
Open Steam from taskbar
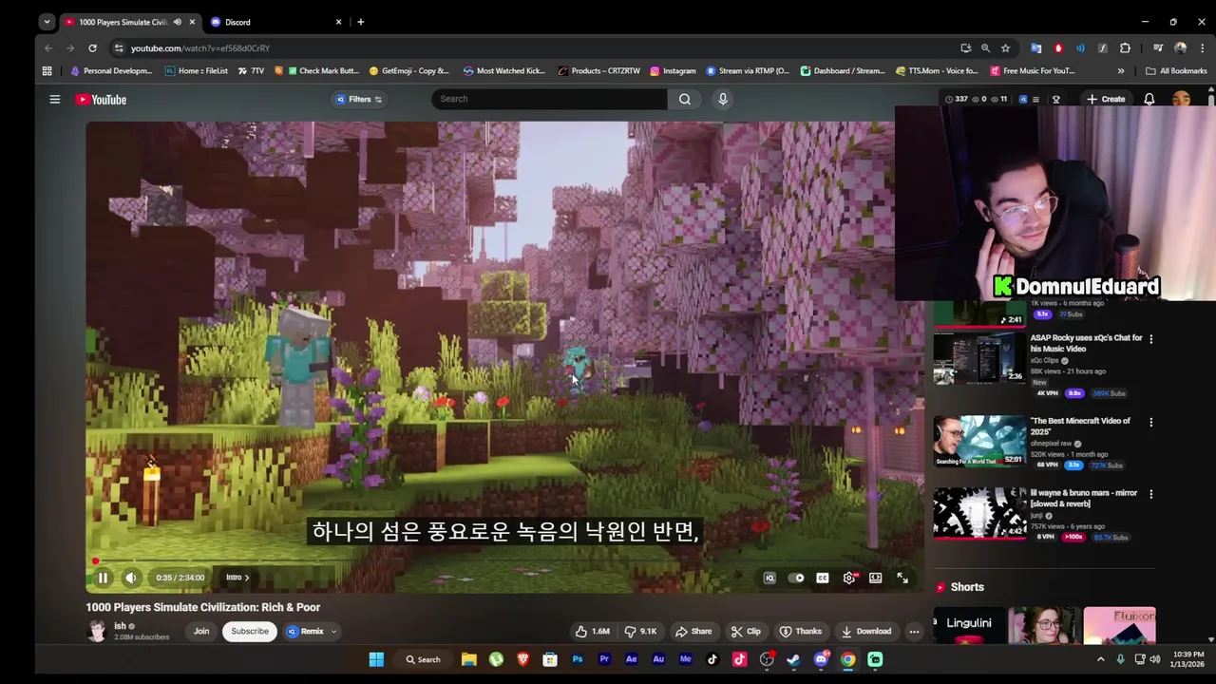tap(793, 659)
